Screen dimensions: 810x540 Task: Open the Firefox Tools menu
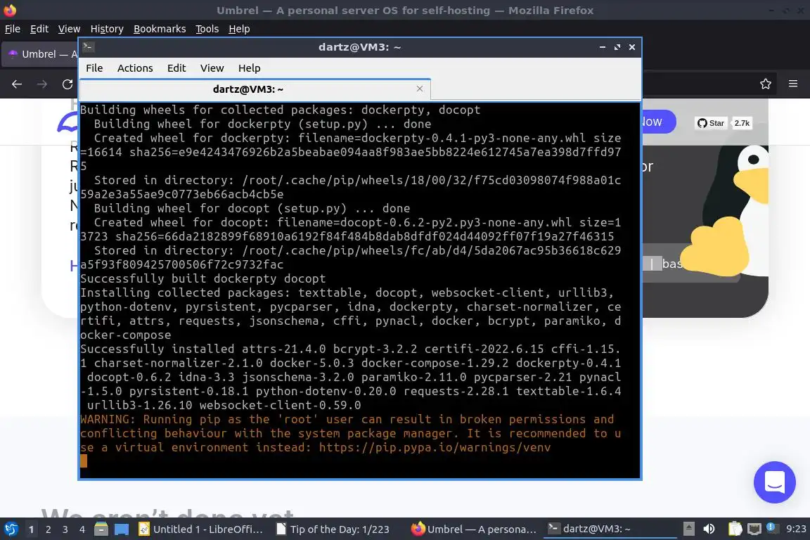point(207,29)
